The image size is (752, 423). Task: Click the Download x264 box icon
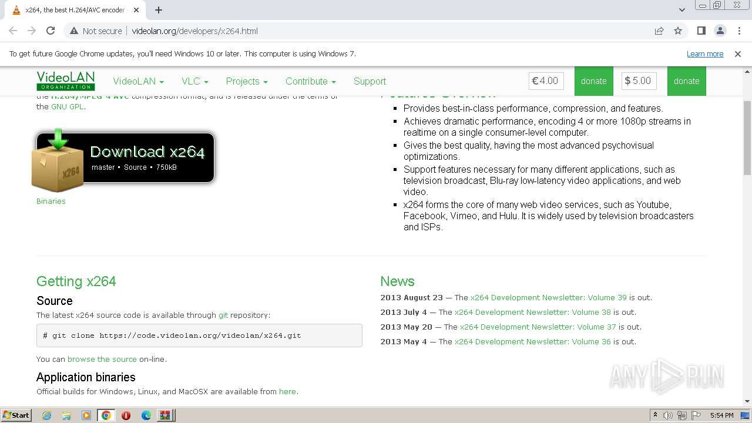tap(57, 160)
